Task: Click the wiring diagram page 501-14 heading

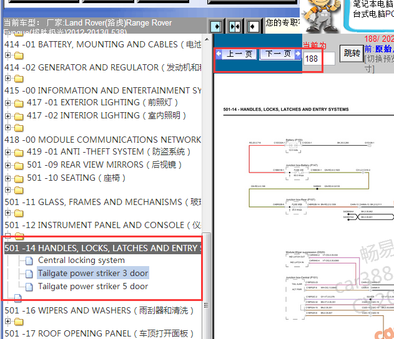Action: click(286, 109)
